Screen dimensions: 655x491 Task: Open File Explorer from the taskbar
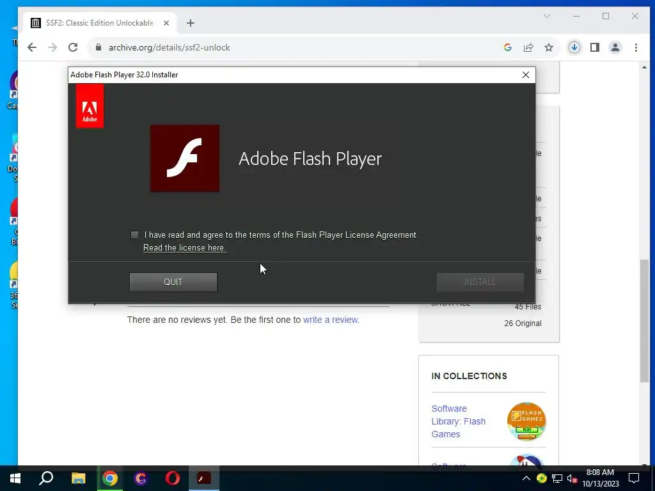78,478
